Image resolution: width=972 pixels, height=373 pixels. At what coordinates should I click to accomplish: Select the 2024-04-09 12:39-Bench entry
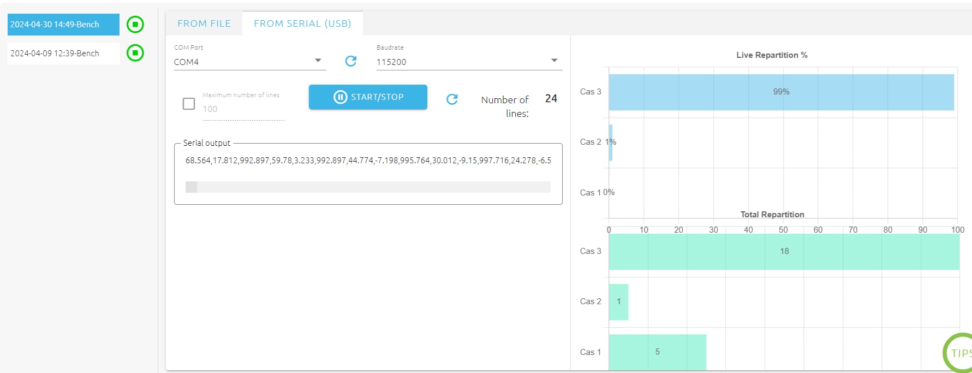pos(63,54)
